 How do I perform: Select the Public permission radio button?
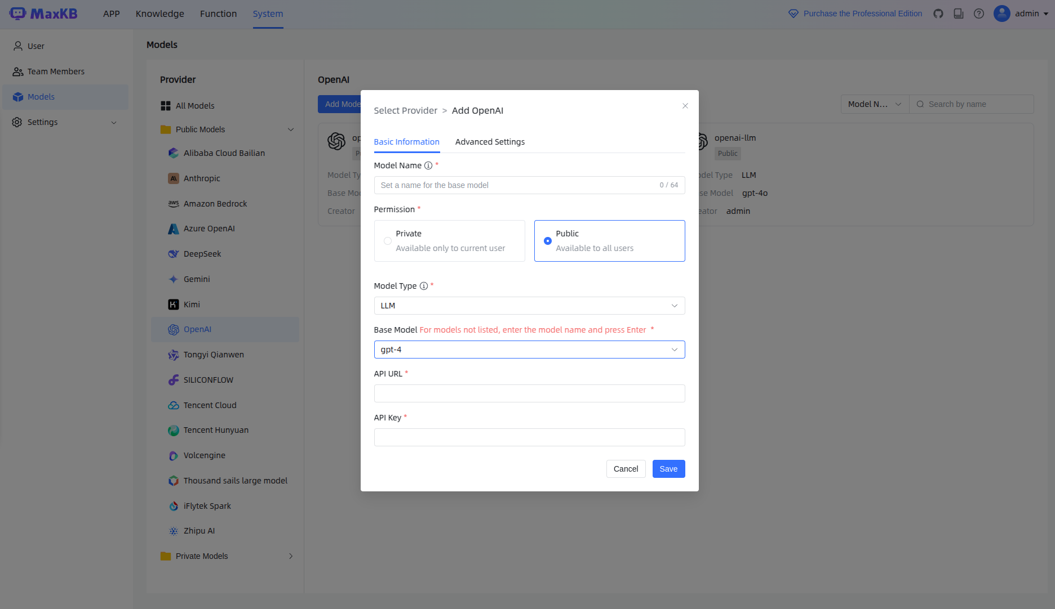click(548, 241)
